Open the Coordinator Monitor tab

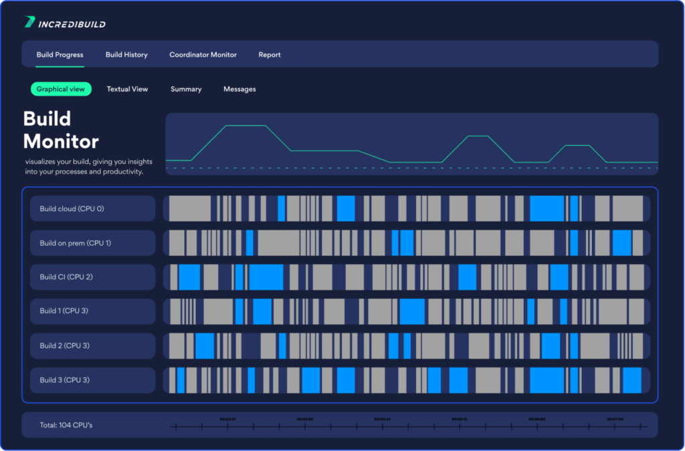203,55
